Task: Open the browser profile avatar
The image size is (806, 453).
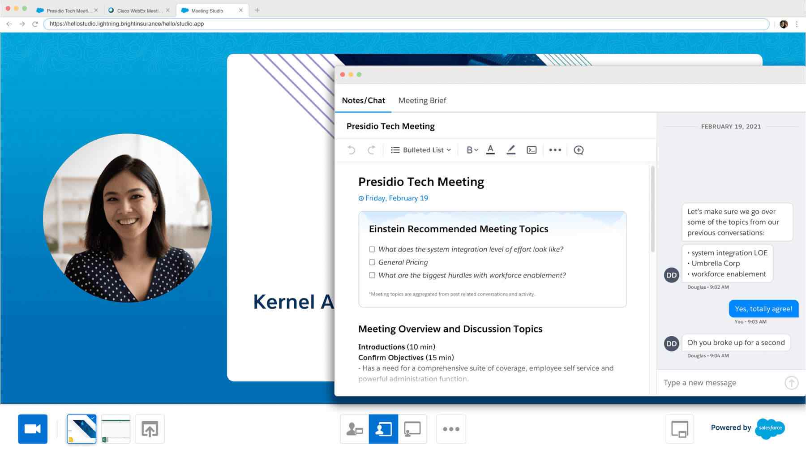Action: (x=784, y=24)
